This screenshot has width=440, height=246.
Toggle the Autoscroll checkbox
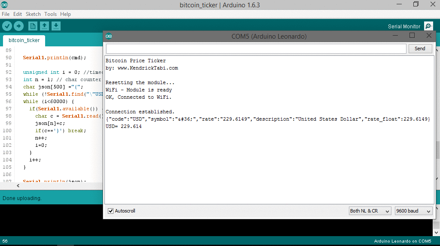tap(110, 211)
